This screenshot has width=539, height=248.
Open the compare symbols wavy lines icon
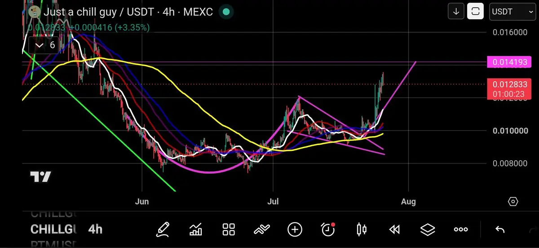tap(261, 230)
